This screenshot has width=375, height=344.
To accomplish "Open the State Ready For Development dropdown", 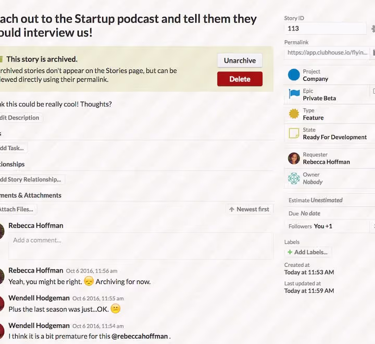I will click(329, 133).
